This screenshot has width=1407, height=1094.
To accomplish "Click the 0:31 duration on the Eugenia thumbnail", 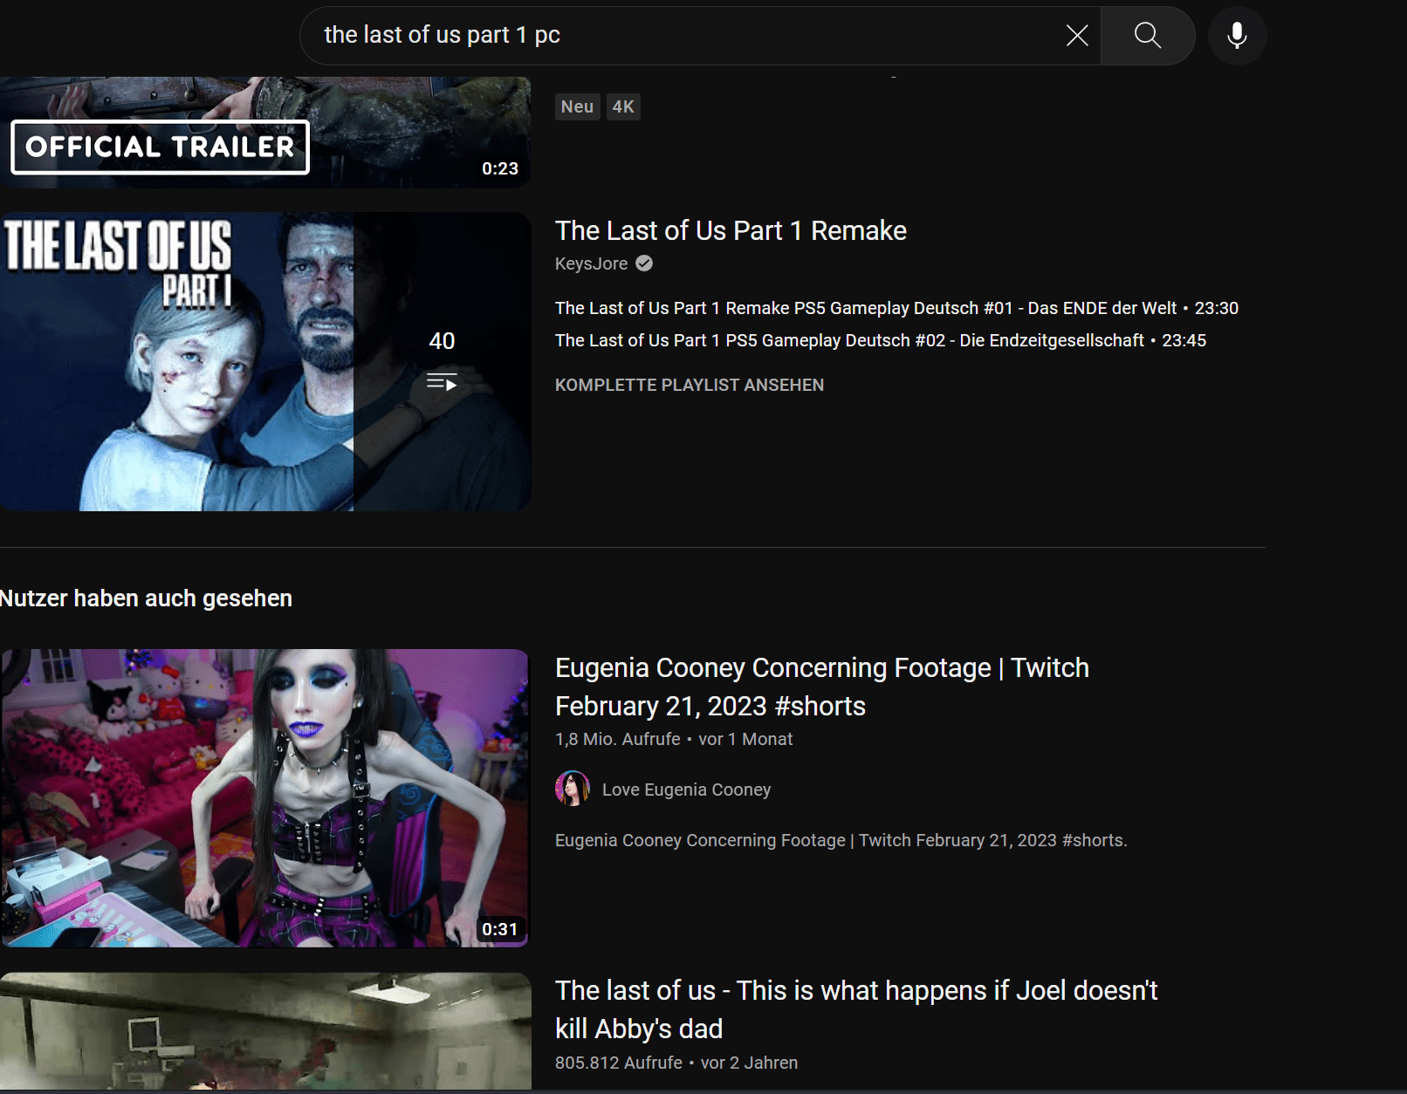I will click(x=500, y=929).
